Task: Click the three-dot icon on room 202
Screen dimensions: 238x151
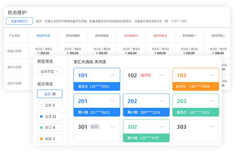Action: (162, 101)
